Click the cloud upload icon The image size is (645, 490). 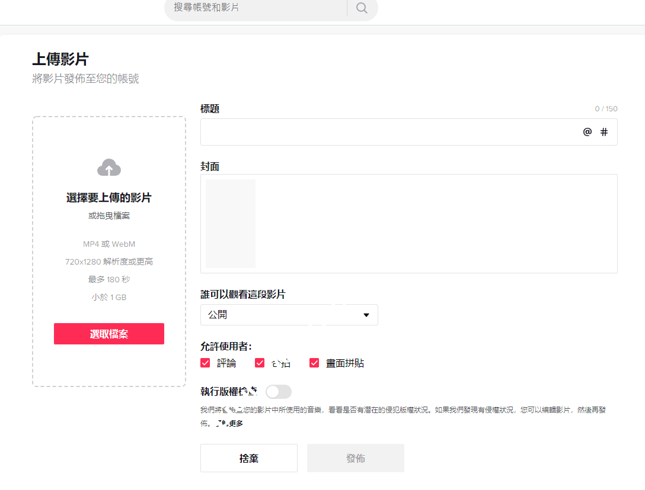coord(109,168)
